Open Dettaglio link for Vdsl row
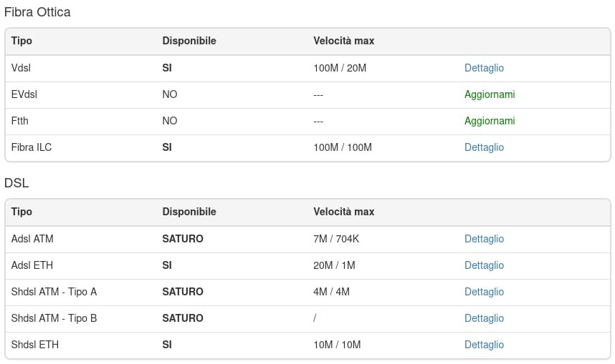 (x=484, y=68)
